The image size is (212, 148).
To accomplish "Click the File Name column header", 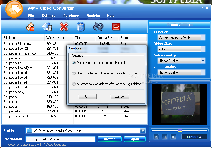I will [23, 38].
